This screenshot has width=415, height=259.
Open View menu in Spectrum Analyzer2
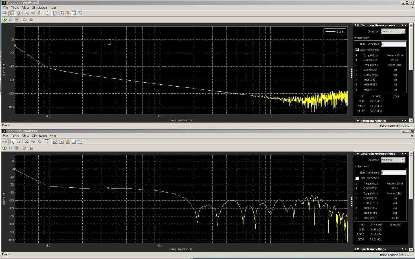coord(26,7)
